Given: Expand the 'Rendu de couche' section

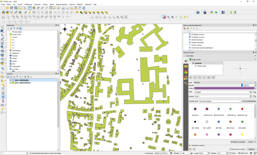Looking at the screenshot, I should [x=190, y=145].
